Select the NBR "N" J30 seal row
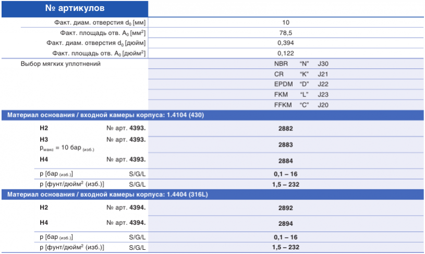 point(286,64)
